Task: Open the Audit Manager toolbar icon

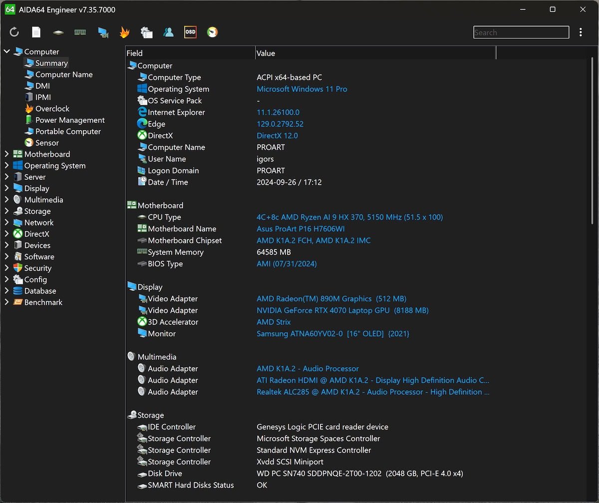Action: coord(146,32)
